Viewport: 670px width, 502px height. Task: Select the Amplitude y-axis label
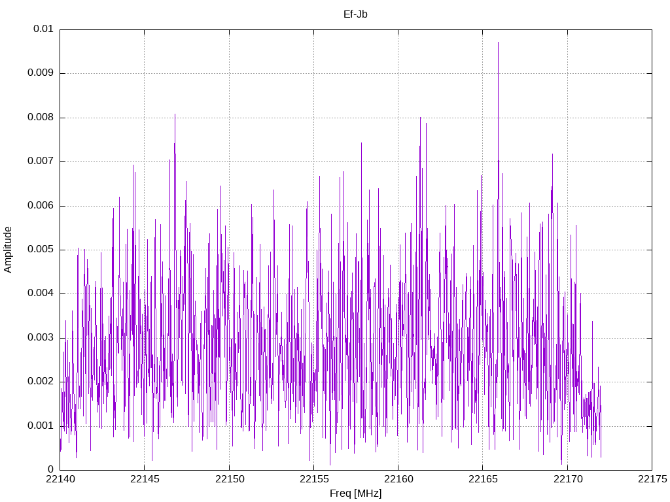pyautogui.click(x=8, y=250)
